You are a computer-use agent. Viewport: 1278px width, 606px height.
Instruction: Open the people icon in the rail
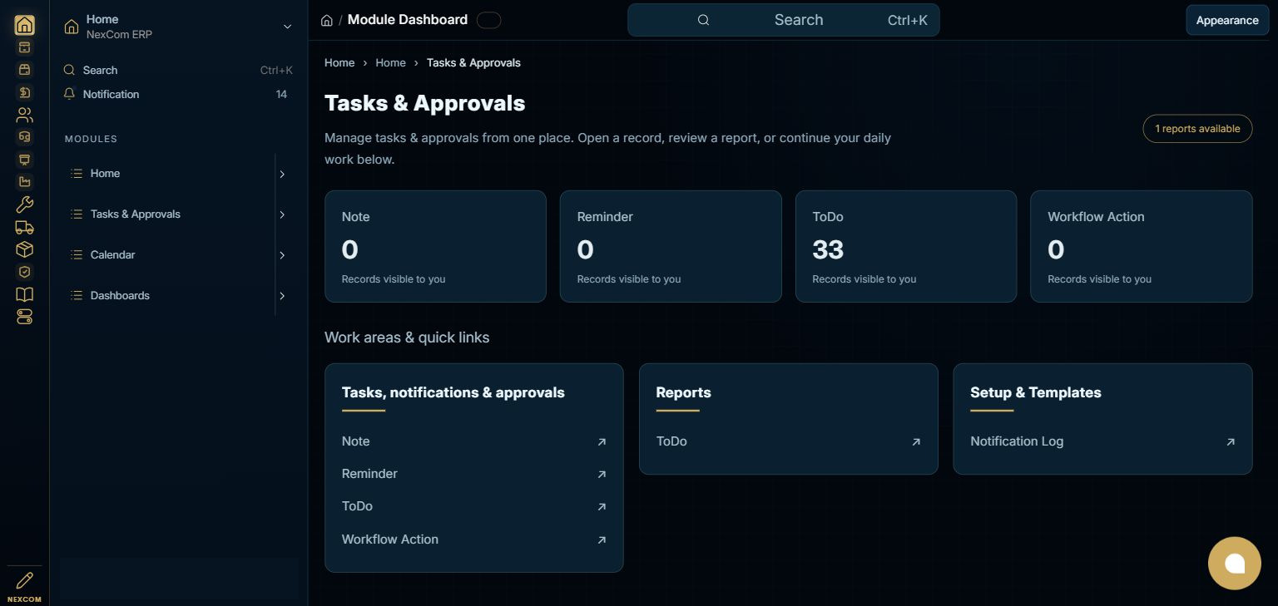click(x=25, y=115)
